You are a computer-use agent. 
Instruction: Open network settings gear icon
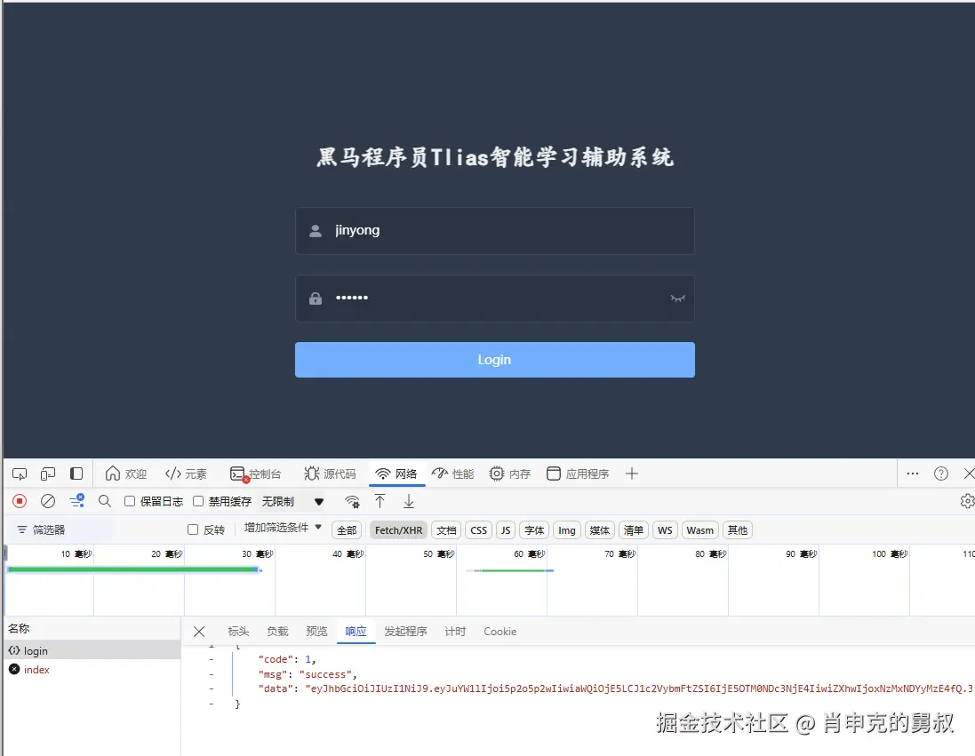click(968, 501)
